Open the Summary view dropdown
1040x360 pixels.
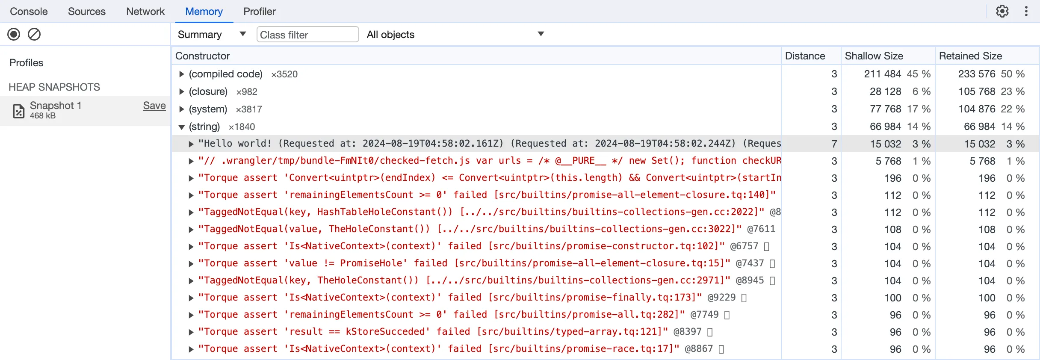click(212, 34)
